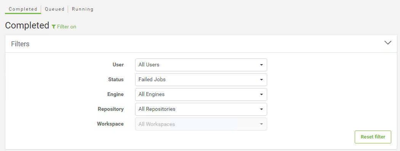Switch to the Running tab
Viewport: 400px width, 151px height.
tap(83, 9)
